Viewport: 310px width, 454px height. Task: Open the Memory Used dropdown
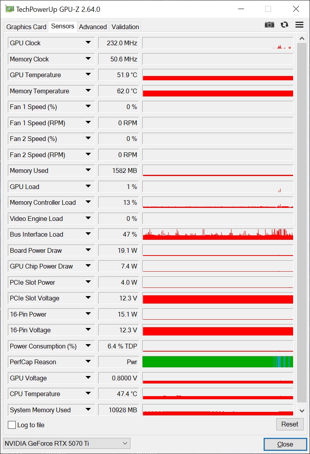tap(88, 170)
